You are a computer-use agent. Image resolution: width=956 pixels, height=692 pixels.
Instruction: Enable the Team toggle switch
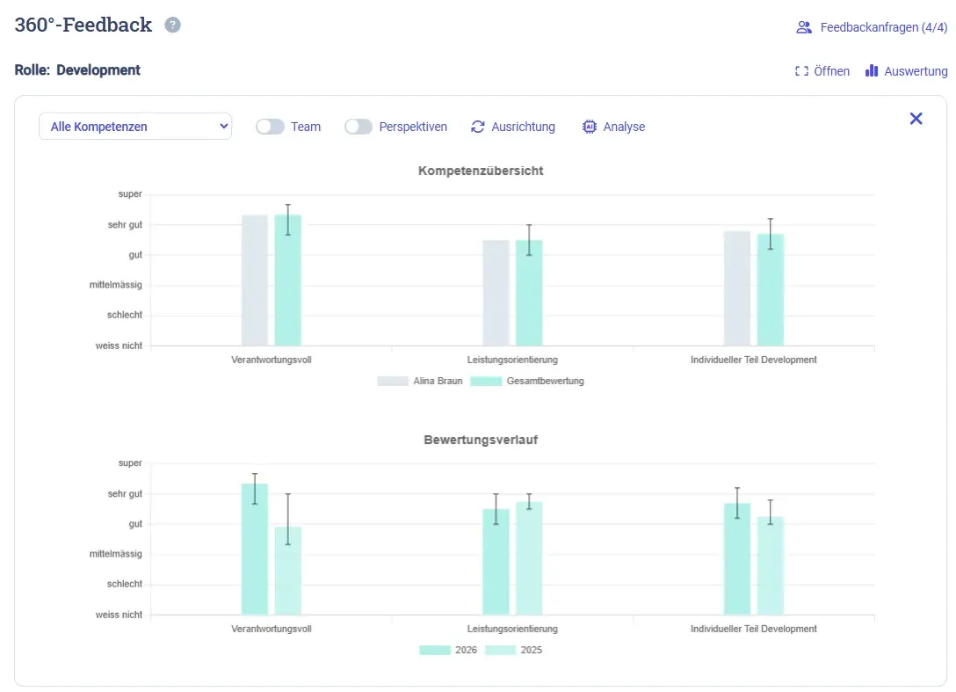[270, 127]
